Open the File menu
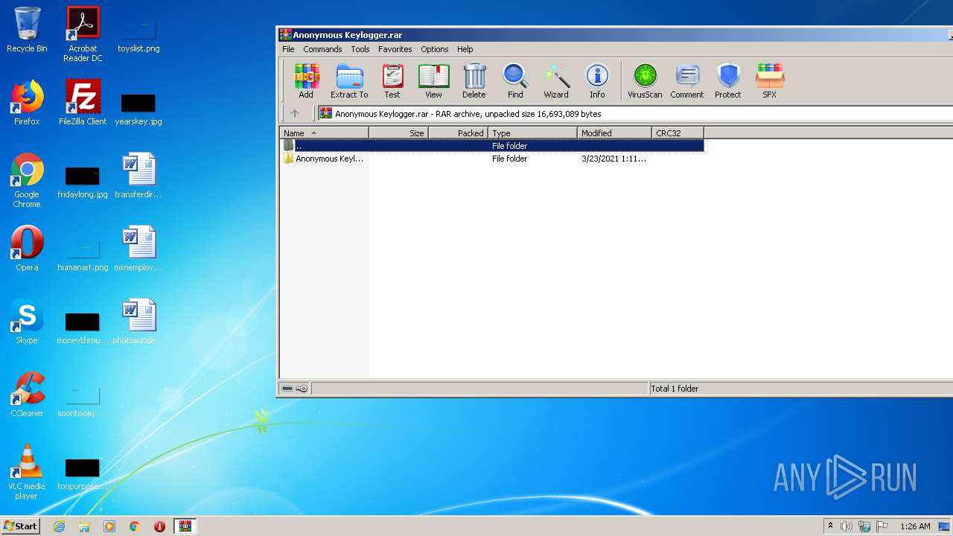Viewport: 953px width, 536px height. click(288, 49)
